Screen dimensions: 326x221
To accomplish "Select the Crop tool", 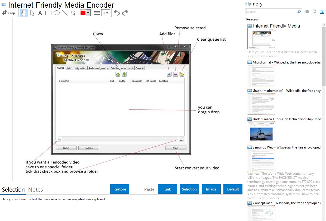I will pos(8,13).
